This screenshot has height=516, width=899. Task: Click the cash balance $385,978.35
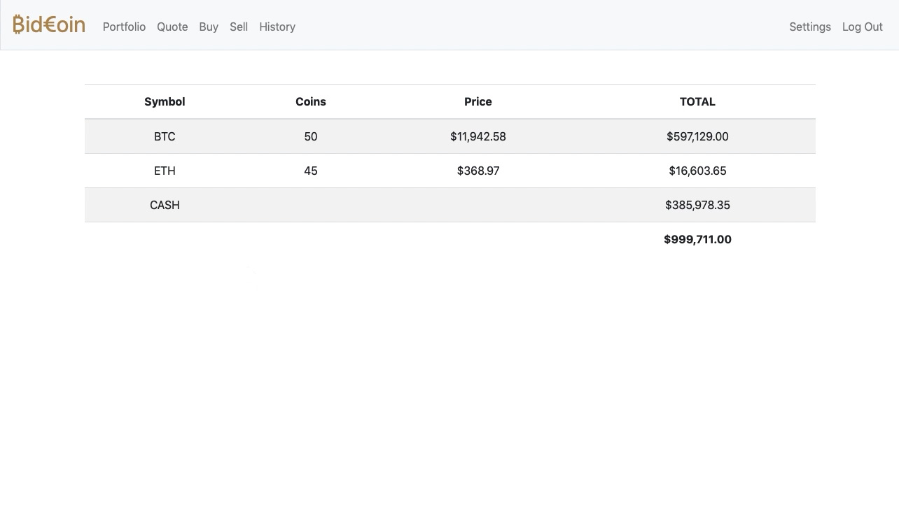click(x=697, y=205)
